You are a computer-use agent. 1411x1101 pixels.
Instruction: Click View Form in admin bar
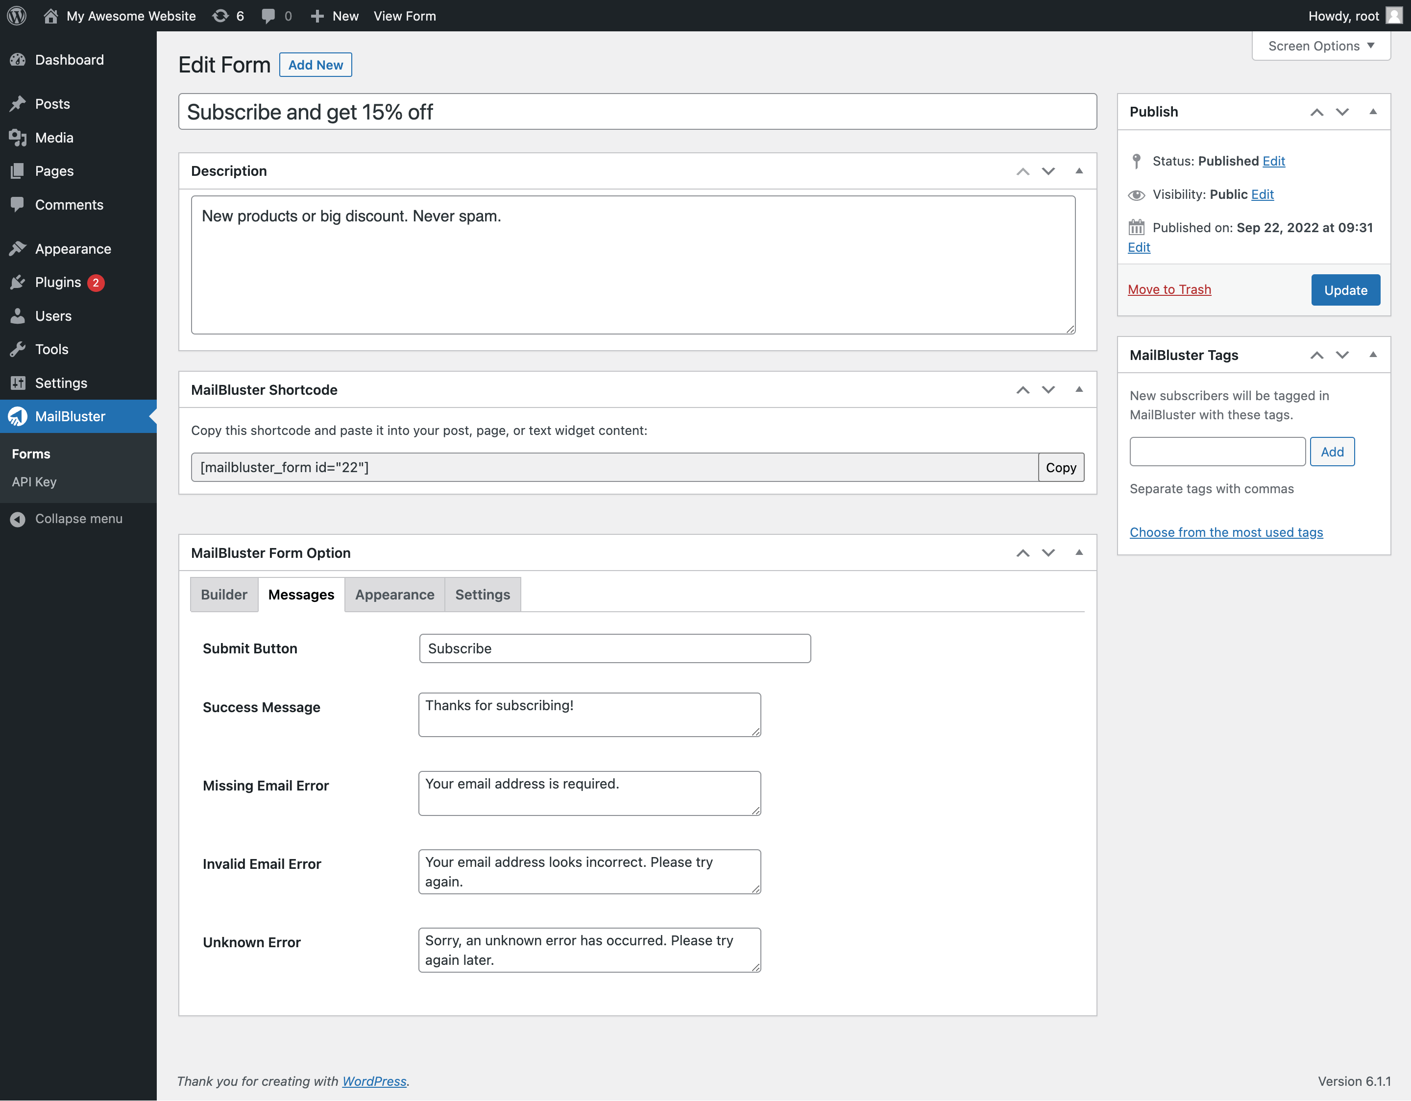404,16
